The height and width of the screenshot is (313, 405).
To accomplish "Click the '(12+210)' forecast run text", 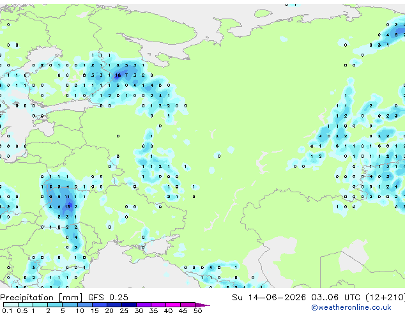I will click(x=385, y=298).
